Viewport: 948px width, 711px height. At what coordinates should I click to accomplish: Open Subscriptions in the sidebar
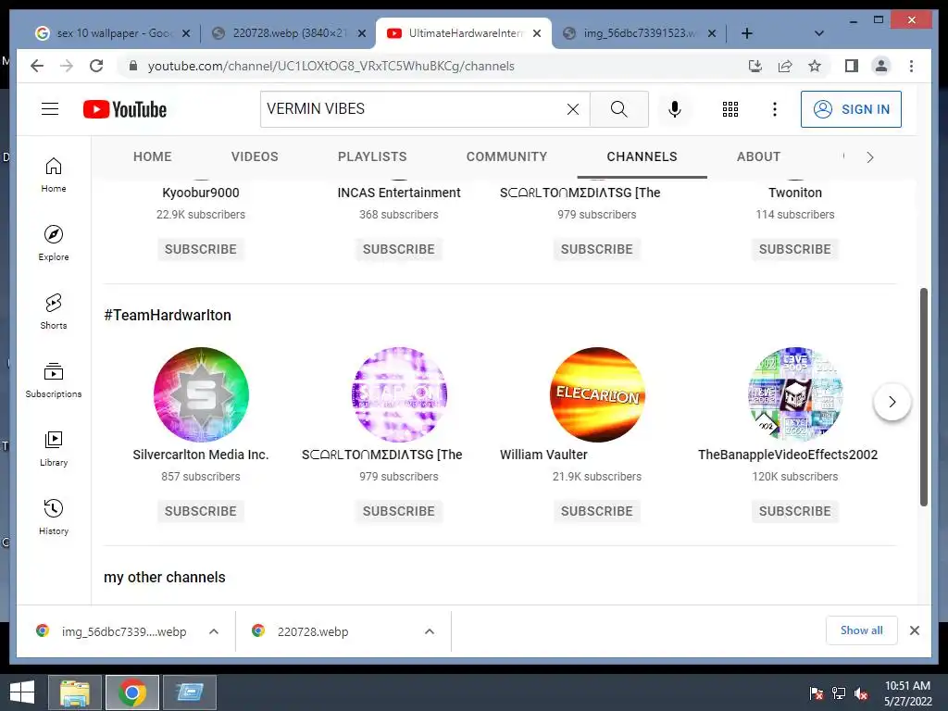(54, 380)
